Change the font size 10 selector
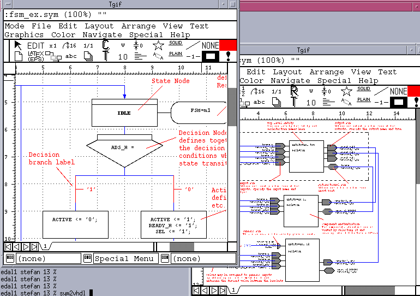 coord(123,56)
